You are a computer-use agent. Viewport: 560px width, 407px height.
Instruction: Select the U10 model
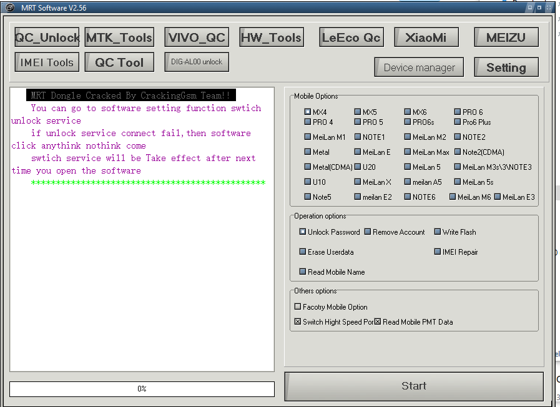(x=315, y=182)
